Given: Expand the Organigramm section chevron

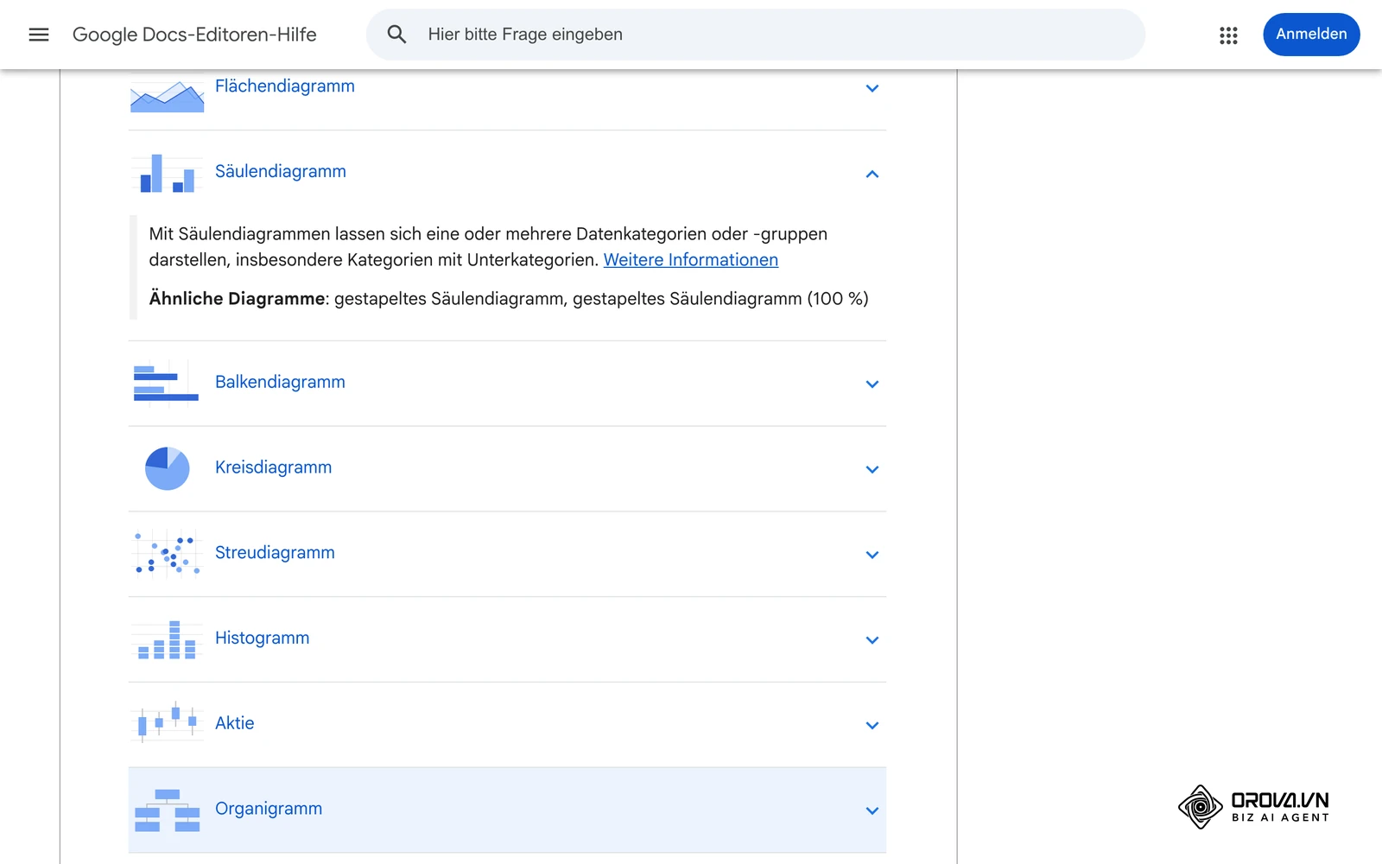Looking at the screenshot, I should click(x=872, y=810).
